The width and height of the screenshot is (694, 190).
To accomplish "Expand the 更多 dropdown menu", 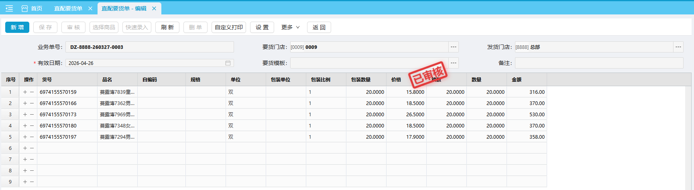I will [290, 27].
